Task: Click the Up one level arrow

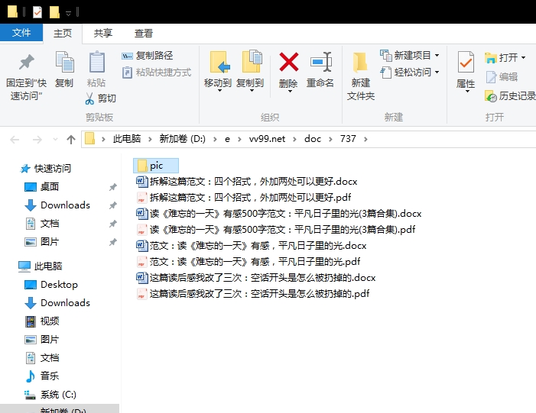Action: 71,139
